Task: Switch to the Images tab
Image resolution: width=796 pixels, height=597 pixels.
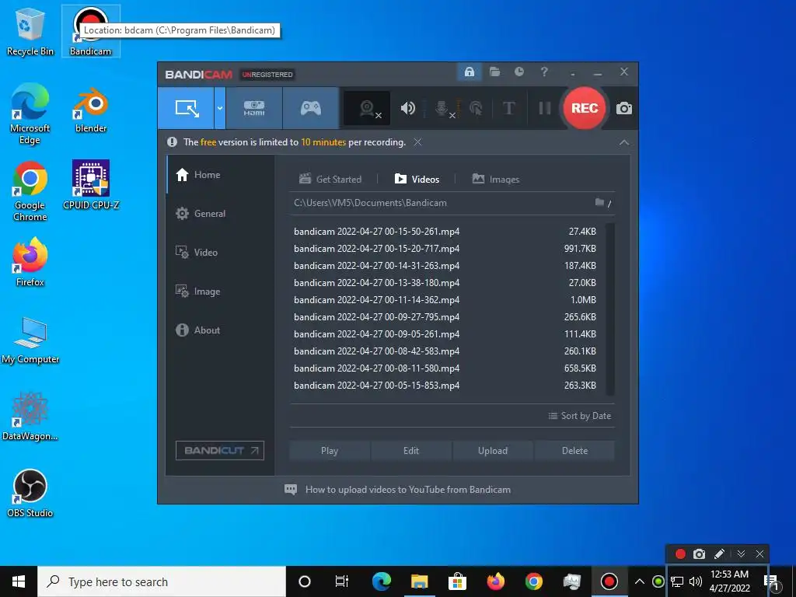Action: click(495, 180)
